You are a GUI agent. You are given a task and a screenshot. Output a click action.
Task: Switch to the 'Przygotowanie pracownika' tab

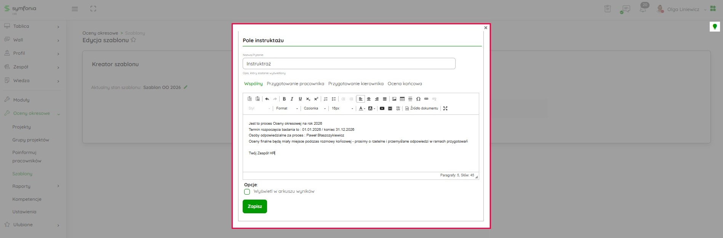[x=295, y=84]
